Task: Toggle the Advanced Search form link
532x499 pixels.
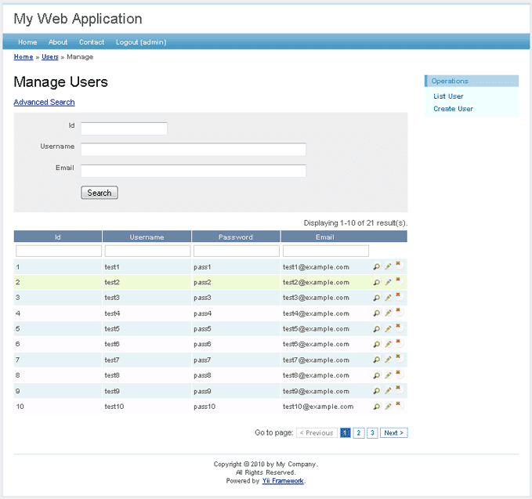Action: (x=44, y=103)
